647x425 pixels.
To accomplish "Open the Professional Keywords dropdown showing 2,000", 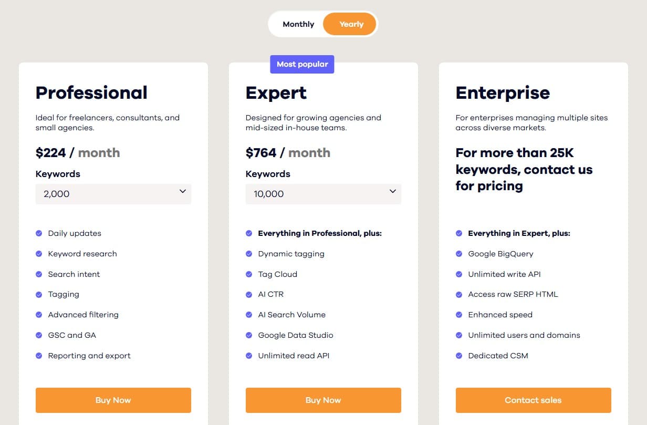I will [113, 194].
